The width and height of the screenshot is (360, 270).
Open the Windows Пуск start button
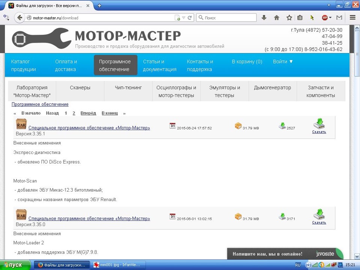[15, 265]
